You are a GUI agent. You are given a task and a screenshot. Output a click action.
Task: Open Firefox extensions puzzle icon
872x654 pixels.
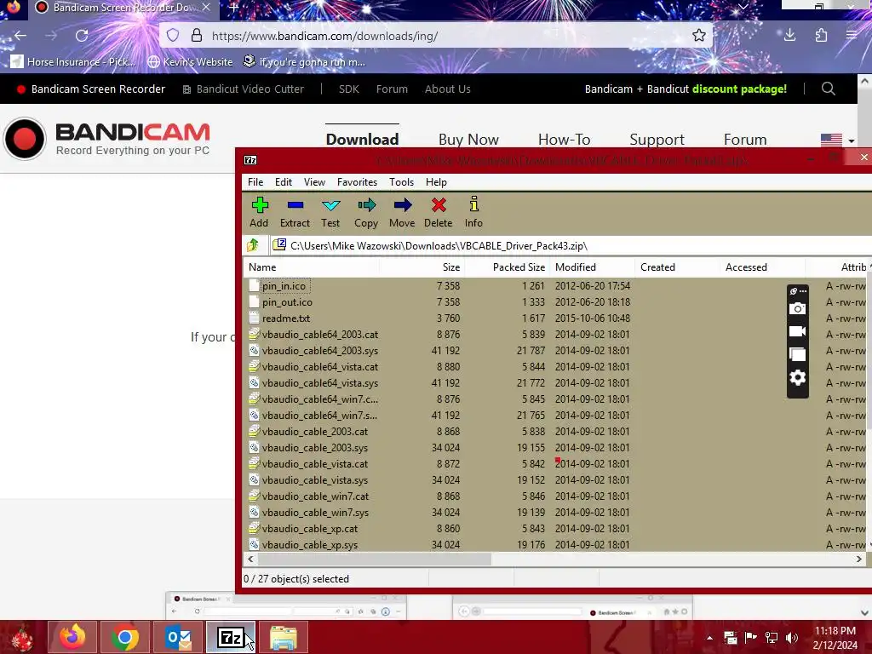click(x=822, y=36)
